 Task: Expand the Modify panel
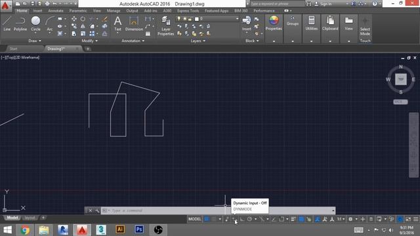point(89,41)
